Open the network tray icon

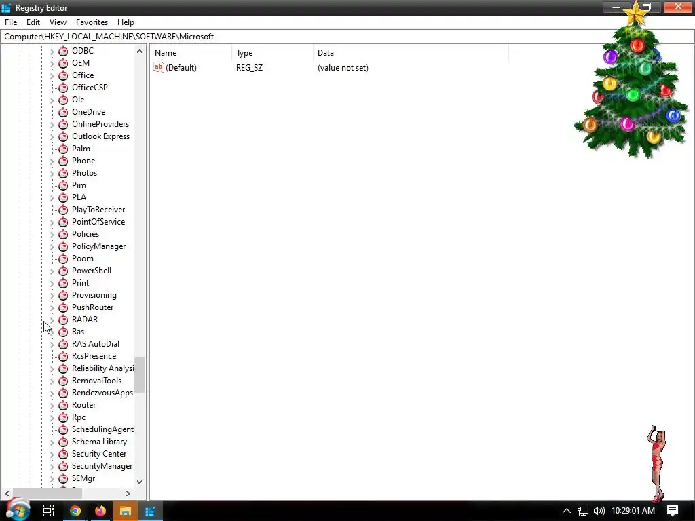(x=583, y=511)
